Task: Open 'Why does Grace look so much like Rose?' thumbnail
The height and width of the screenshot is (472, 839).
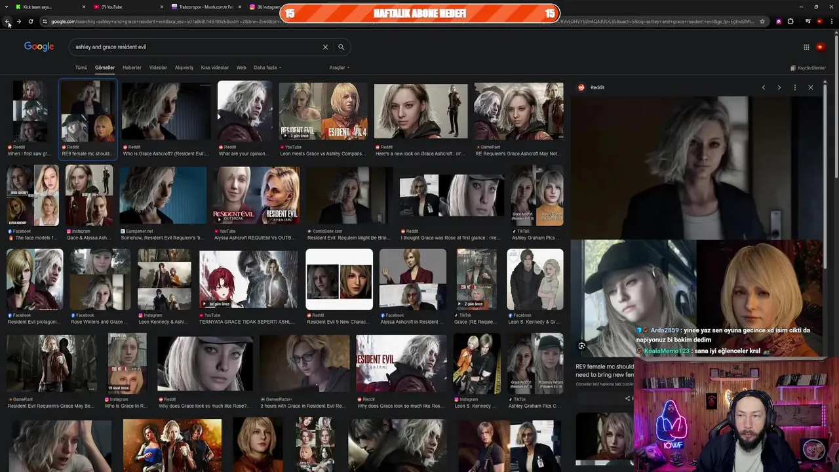Action: click(x=205, y=372)
